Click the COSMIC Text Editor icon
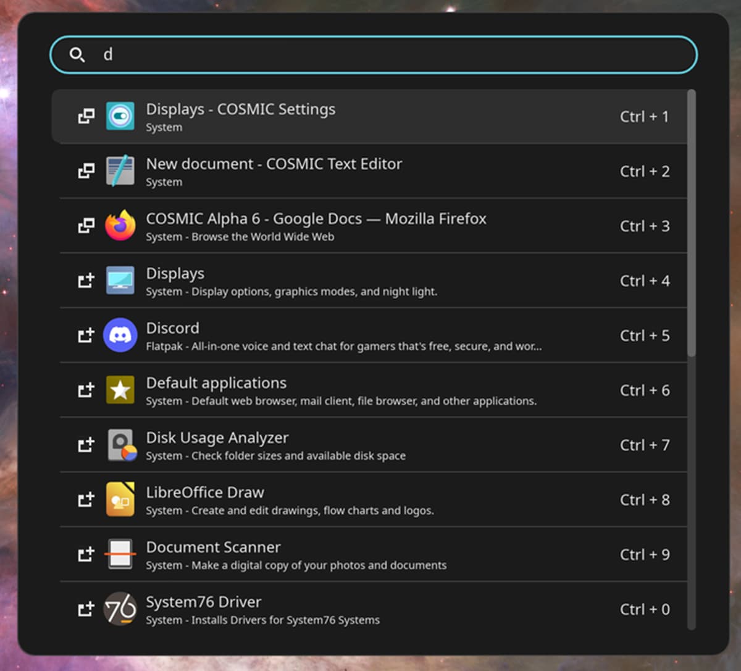Viewport: 741px width, 671px height. click(120, 171)
